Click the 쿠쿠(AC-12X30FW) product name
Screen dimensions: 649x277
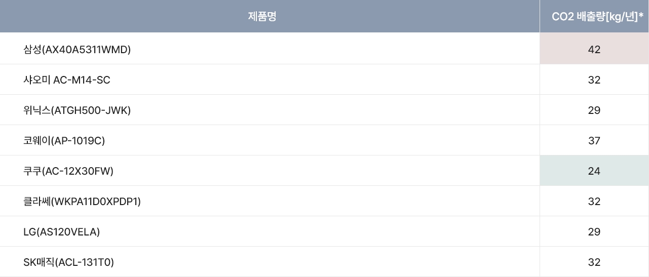[x=68, y=171]
